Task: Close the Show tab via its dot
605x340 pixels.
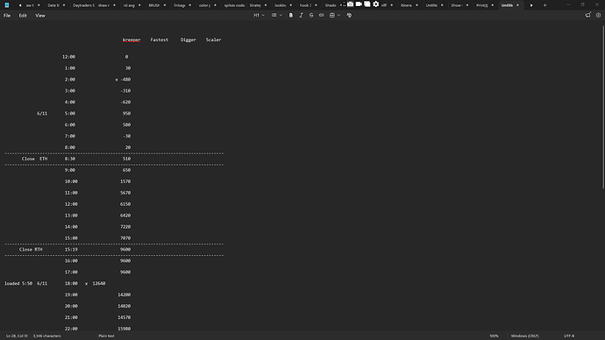Action: [x=467, y=5]
